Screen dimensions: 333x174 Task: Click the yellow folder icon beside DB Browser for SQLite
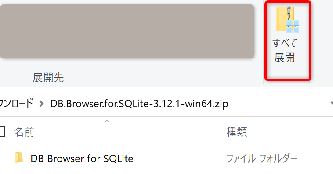(19, 158)
